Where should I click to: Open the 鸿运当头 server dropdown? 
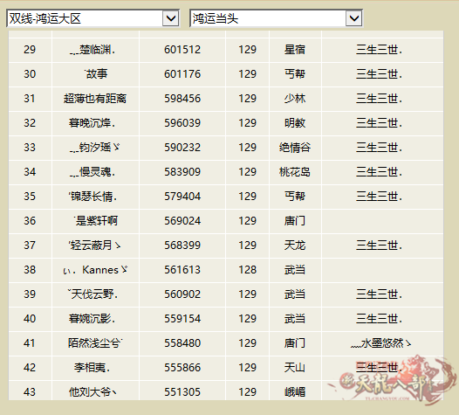click(x=276, y=18)
